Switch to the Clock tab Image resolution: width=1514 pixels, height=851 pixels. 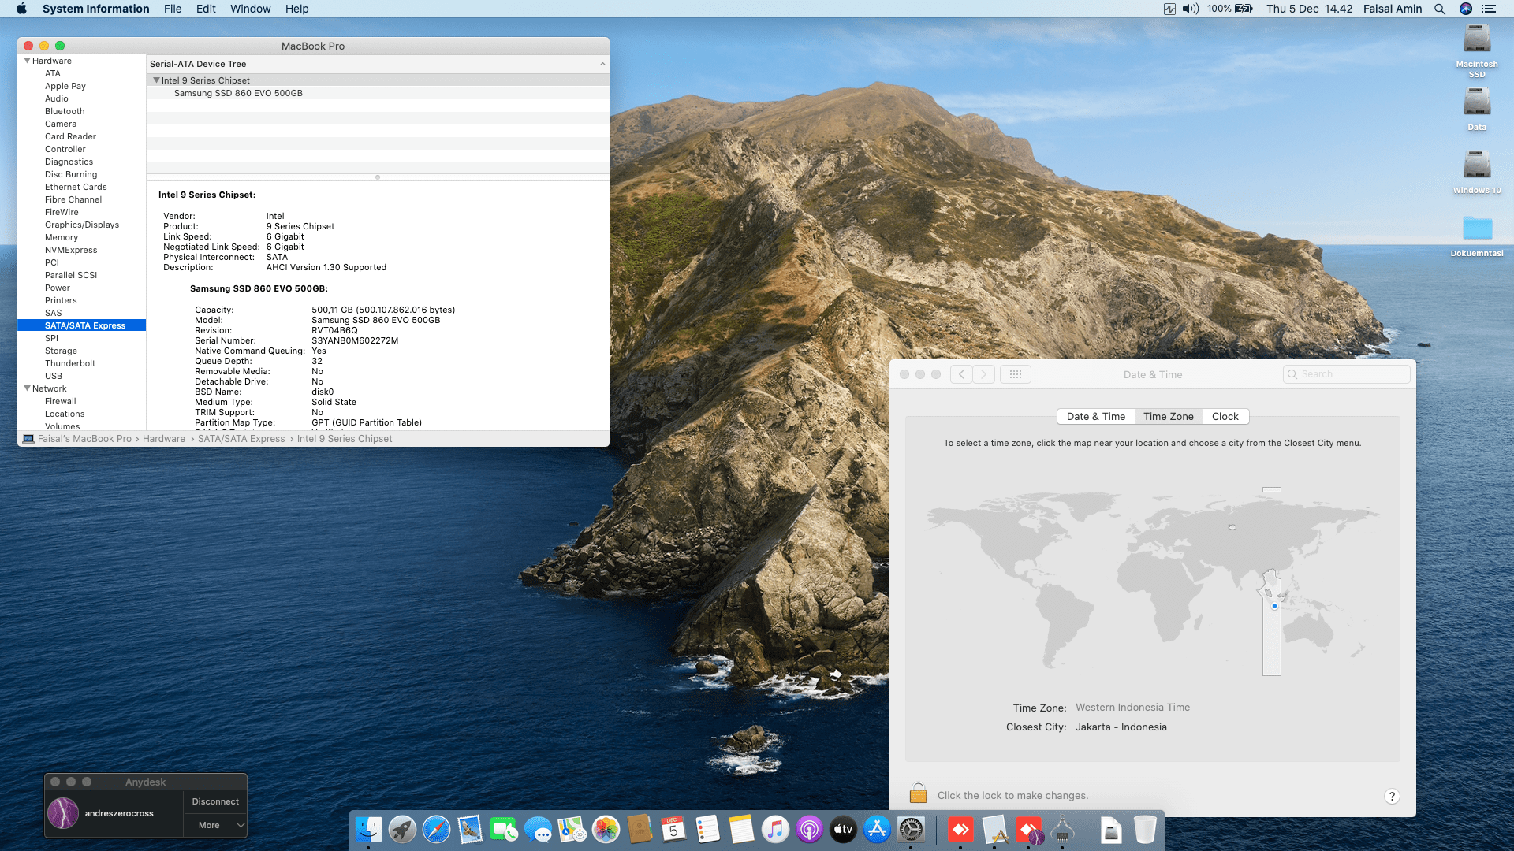click(x=1225, y=416)
